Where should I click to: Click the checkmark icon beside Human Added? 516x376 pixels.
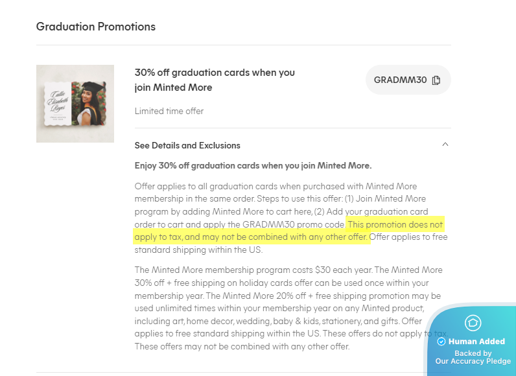(441, 342)
